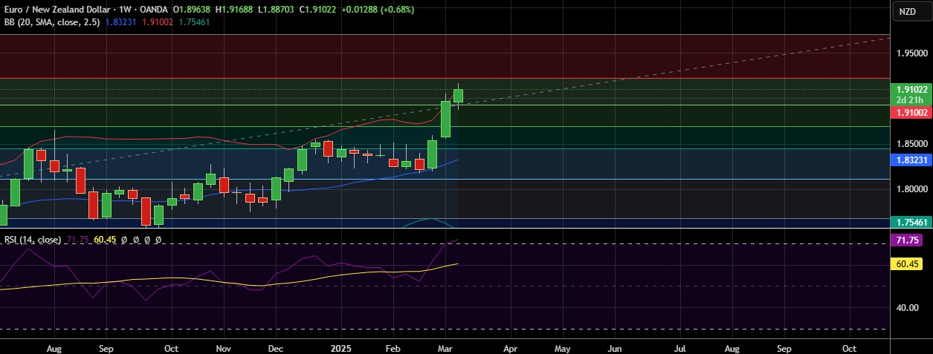
Task: Click the OANDA source label
Action: click(x=152, y=10)
